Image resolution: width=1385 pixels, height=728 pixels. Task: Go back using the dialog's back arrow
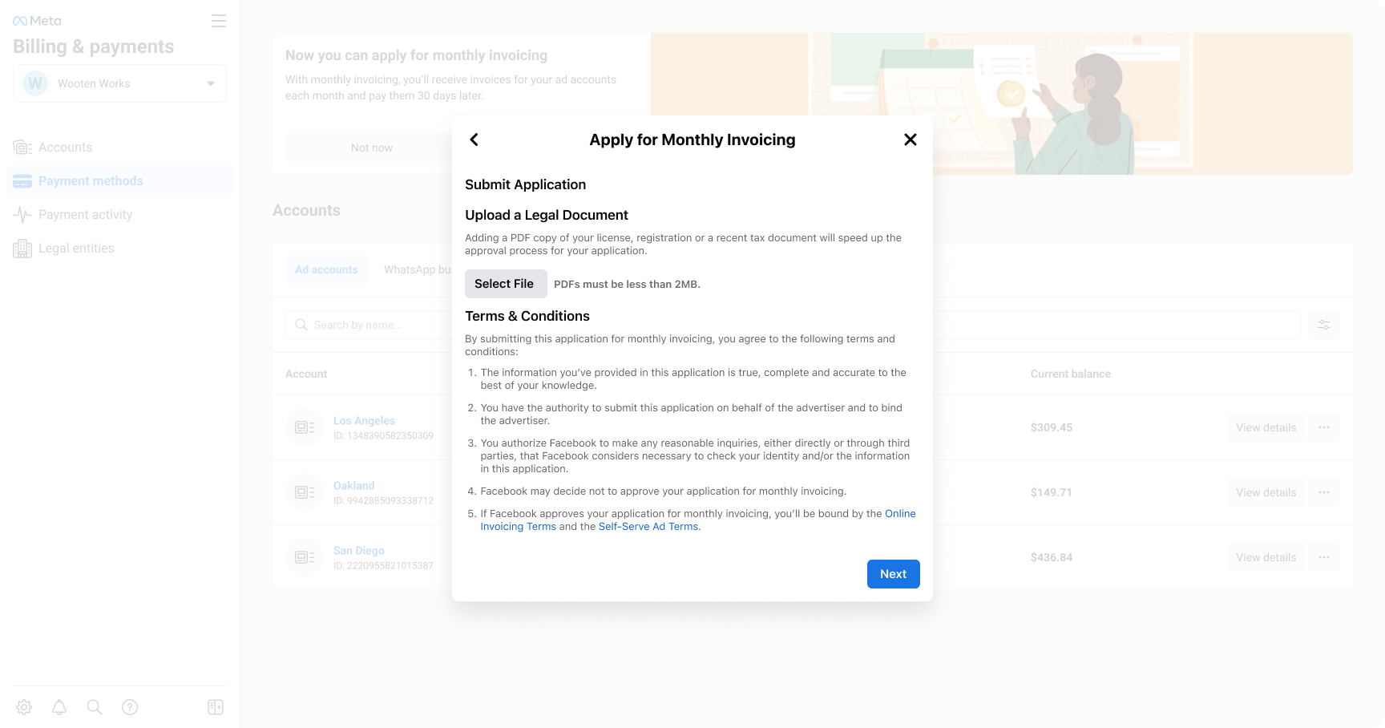tap(474, 140)
